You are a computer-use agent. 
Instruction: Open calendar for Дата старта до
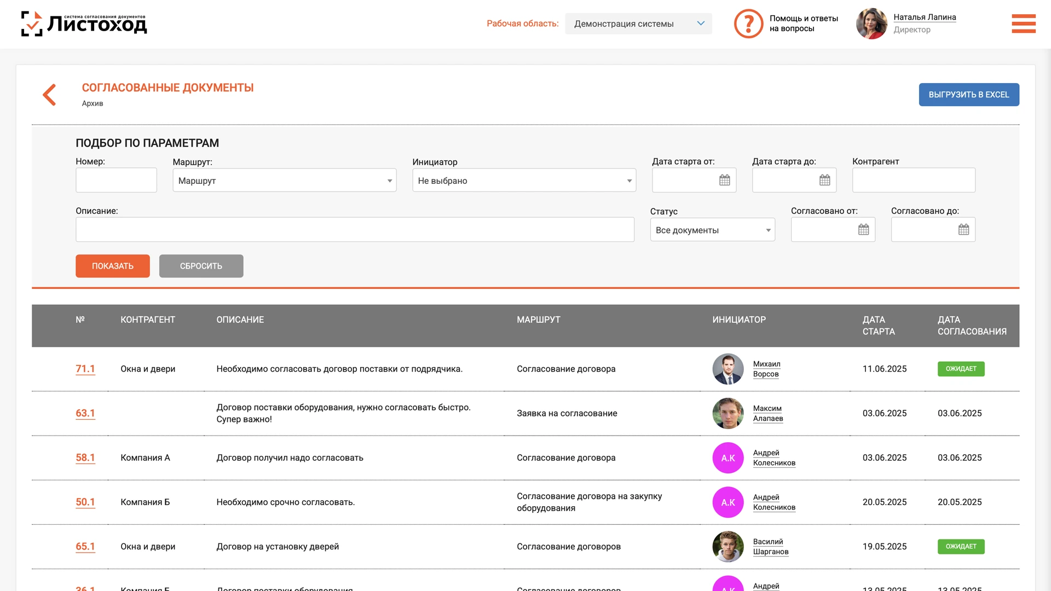point(824,180)
